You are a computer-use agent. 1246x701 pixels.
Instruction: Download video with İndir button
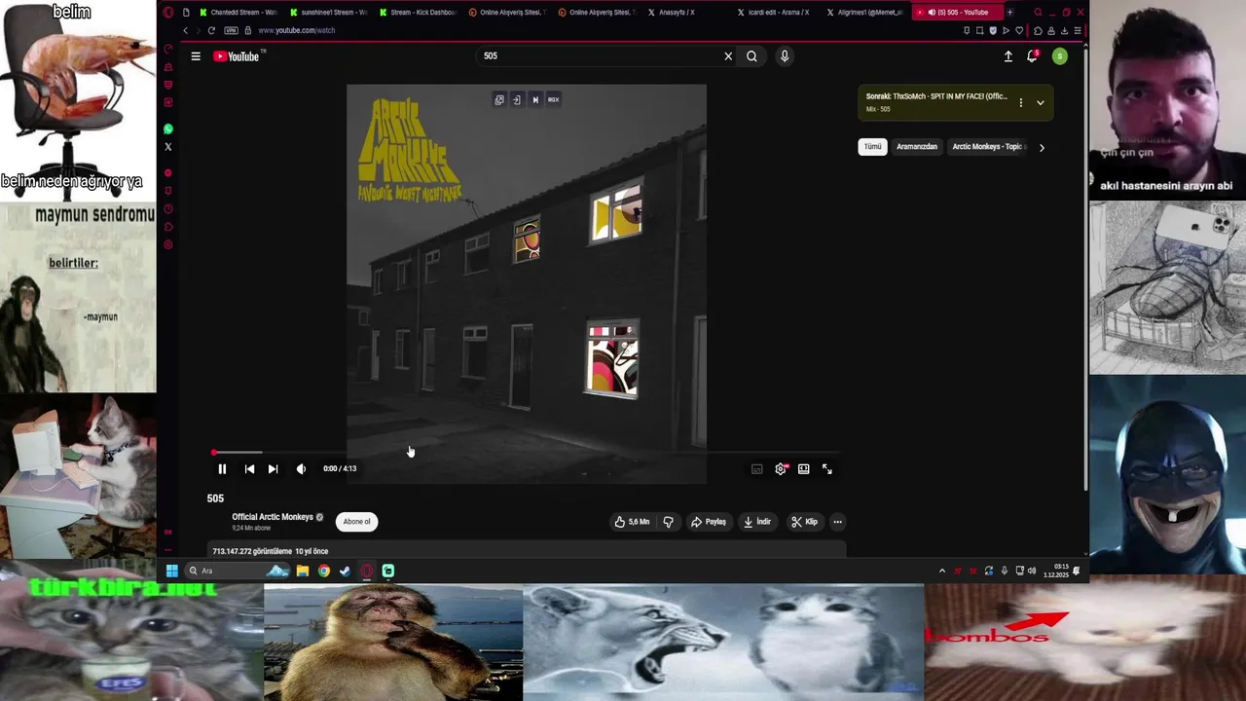(x=757, y=522)
